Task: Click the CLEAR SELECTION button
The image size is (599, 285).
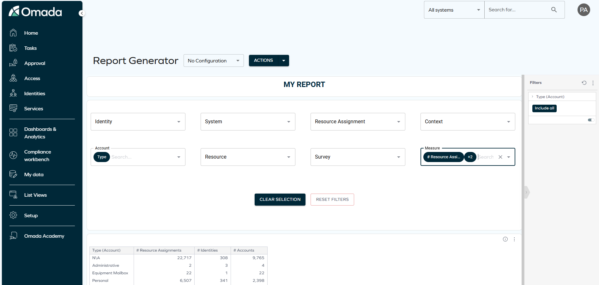Action: [280, 199]
